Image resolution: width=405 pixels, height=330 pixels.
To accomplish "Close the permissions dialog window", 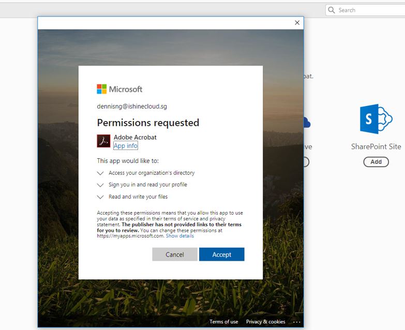I will [297, 23].
